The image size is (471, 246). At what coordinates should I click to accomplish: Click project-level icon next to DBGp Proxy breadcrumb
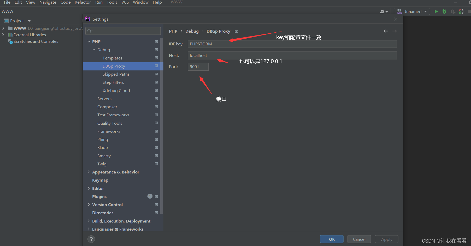236,31
